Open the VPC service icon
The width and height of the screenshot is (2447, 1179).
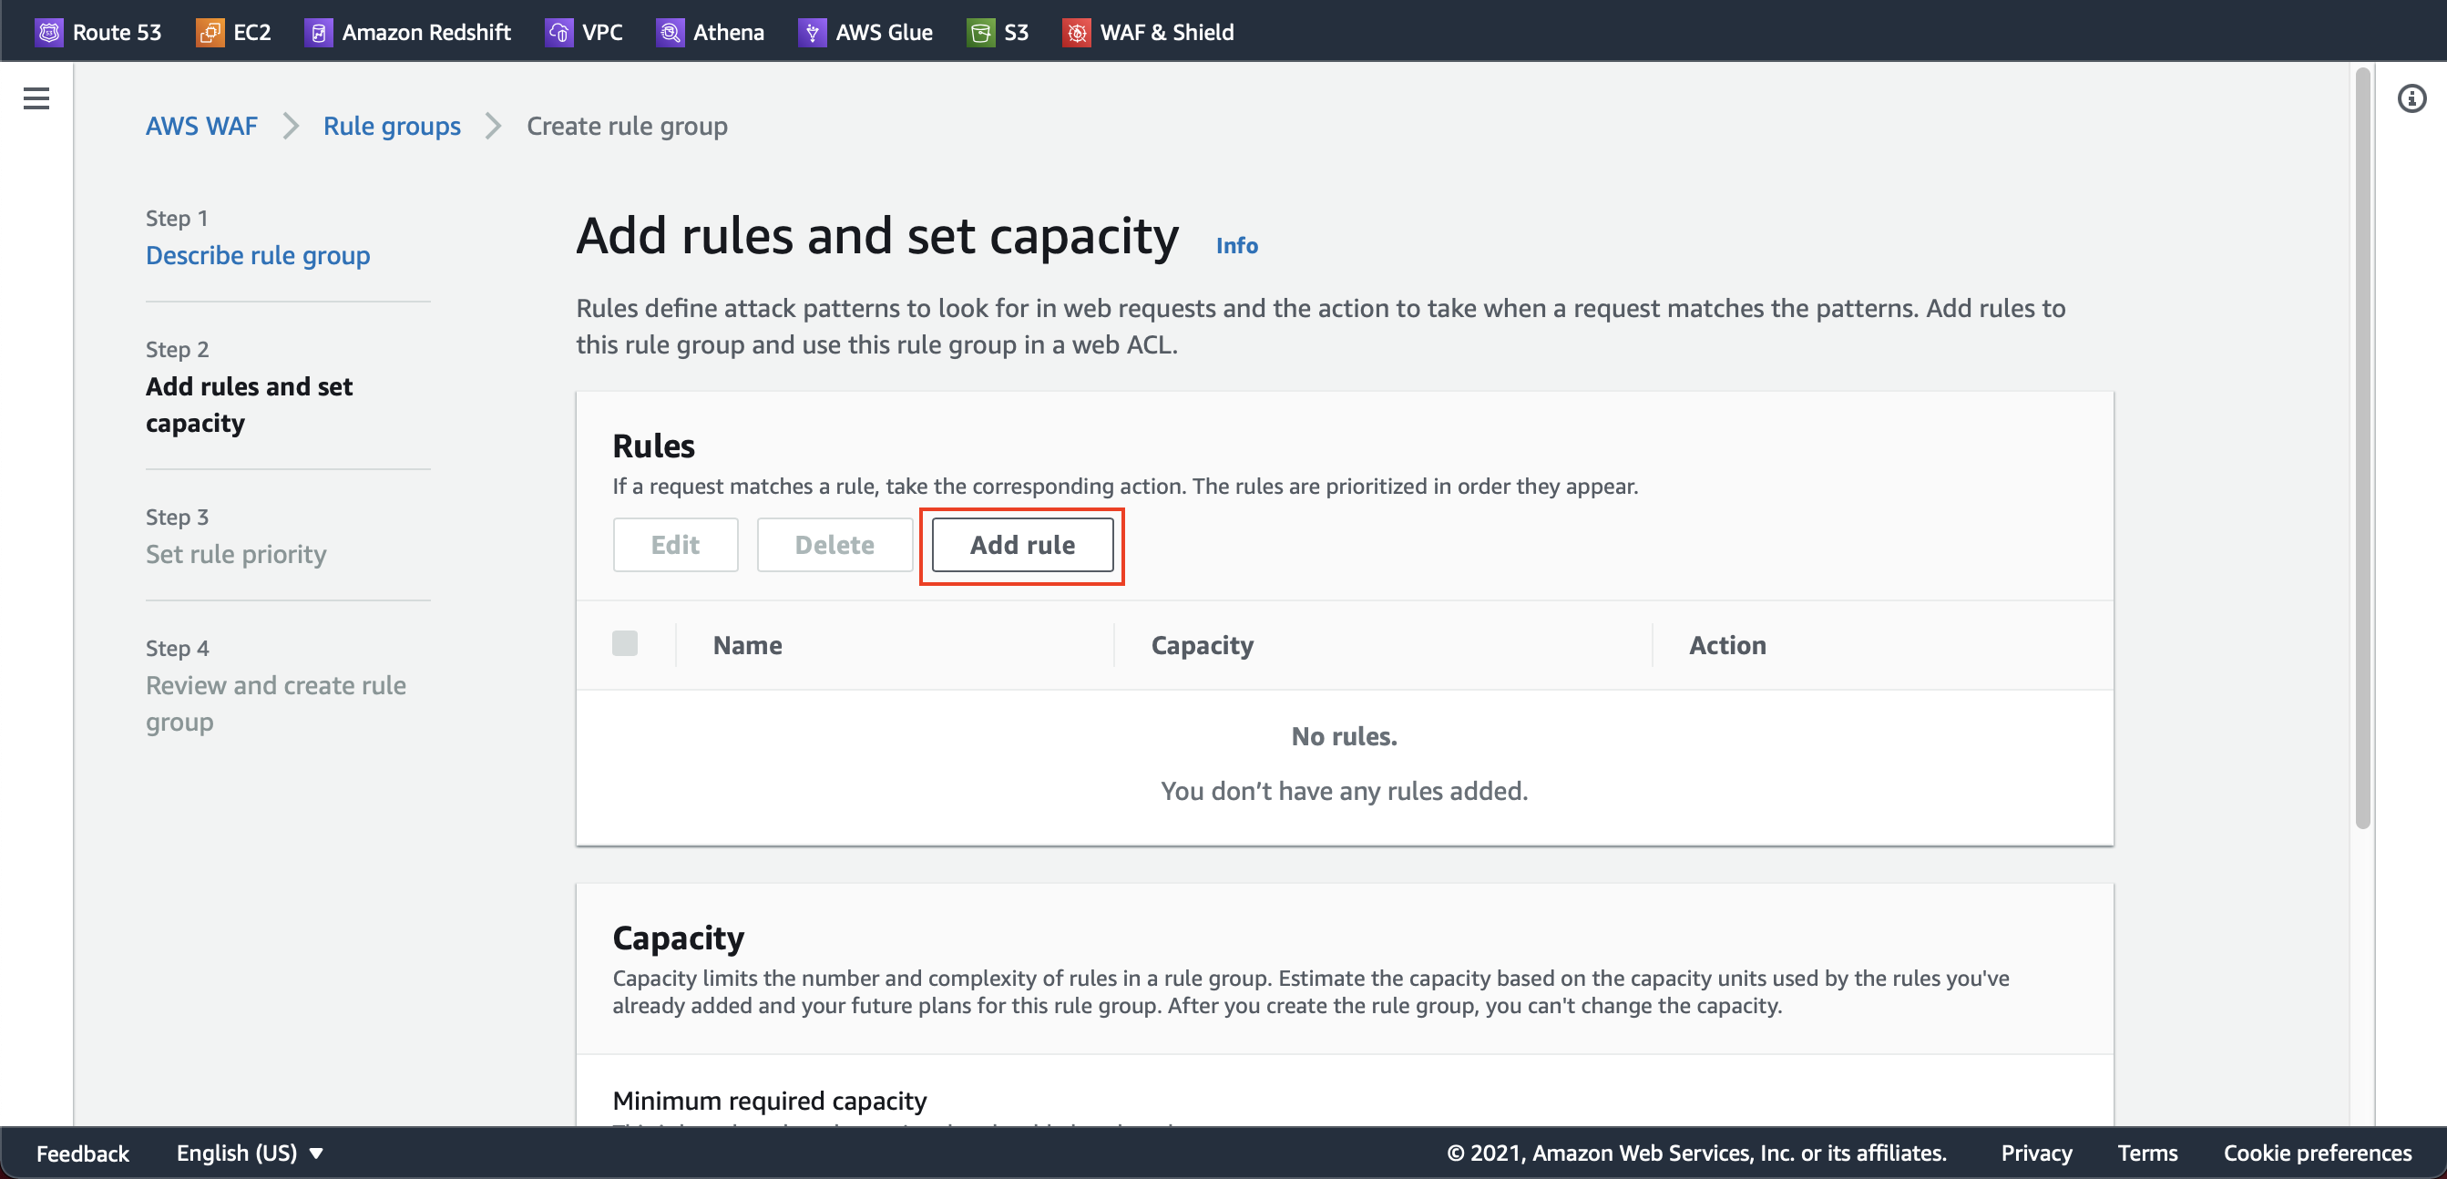[559, 32]
